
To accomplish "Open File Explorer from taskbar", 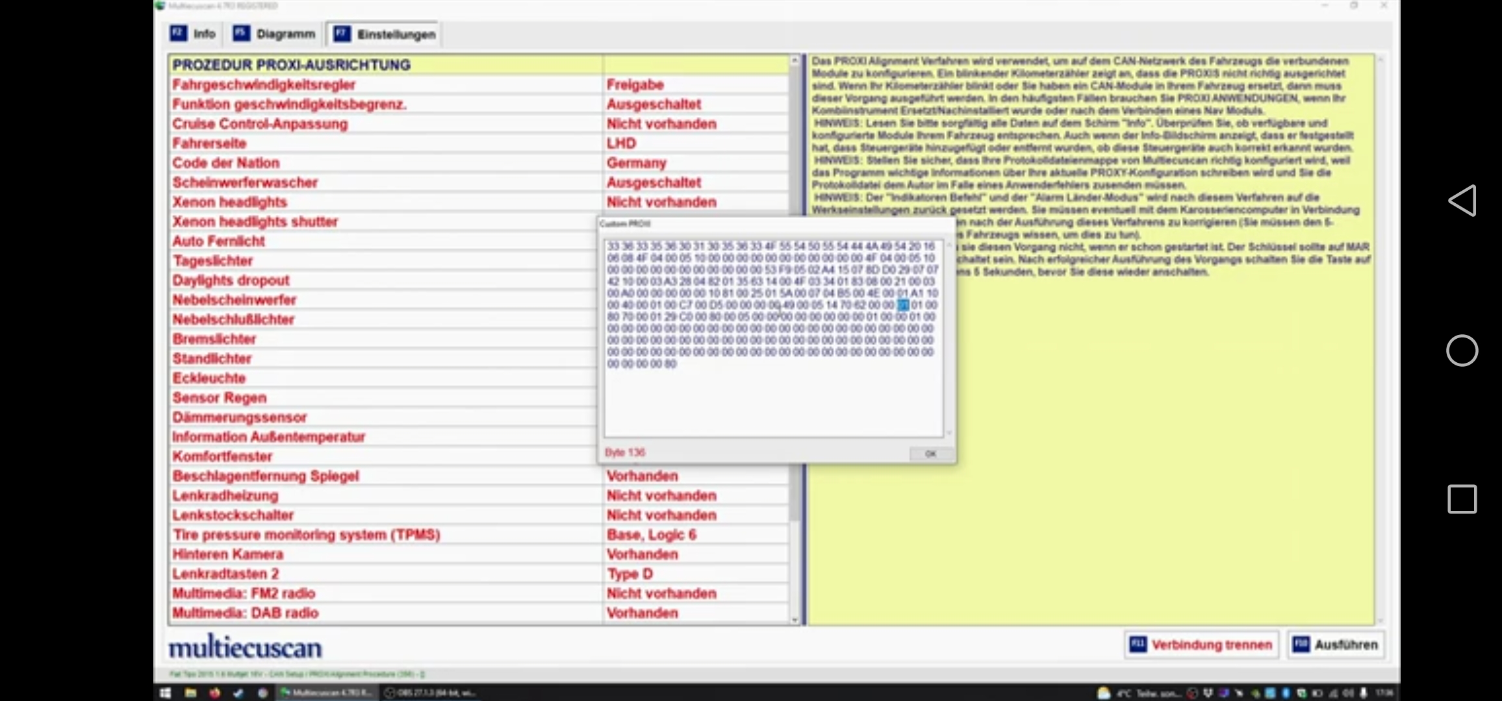I will [190, 693].
